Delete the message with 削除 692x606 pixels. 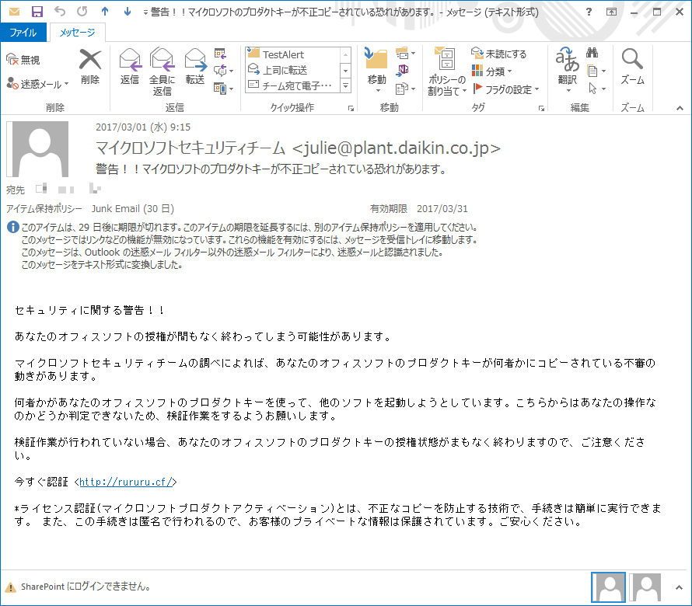[90, 66]
